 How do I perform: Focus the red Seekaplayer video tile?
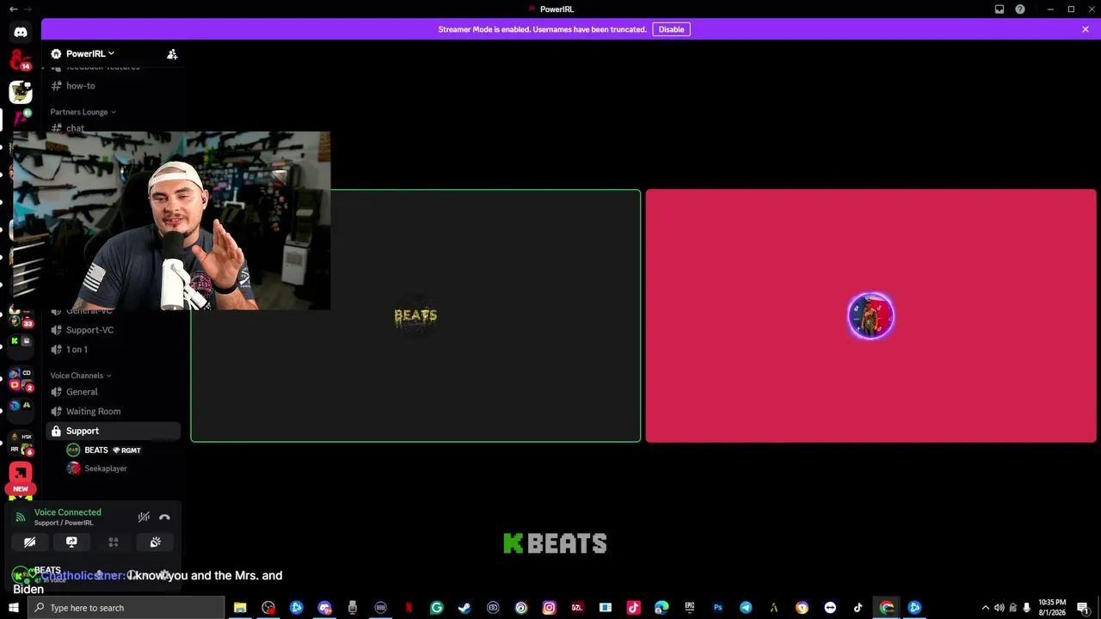[x=870, y=316]
